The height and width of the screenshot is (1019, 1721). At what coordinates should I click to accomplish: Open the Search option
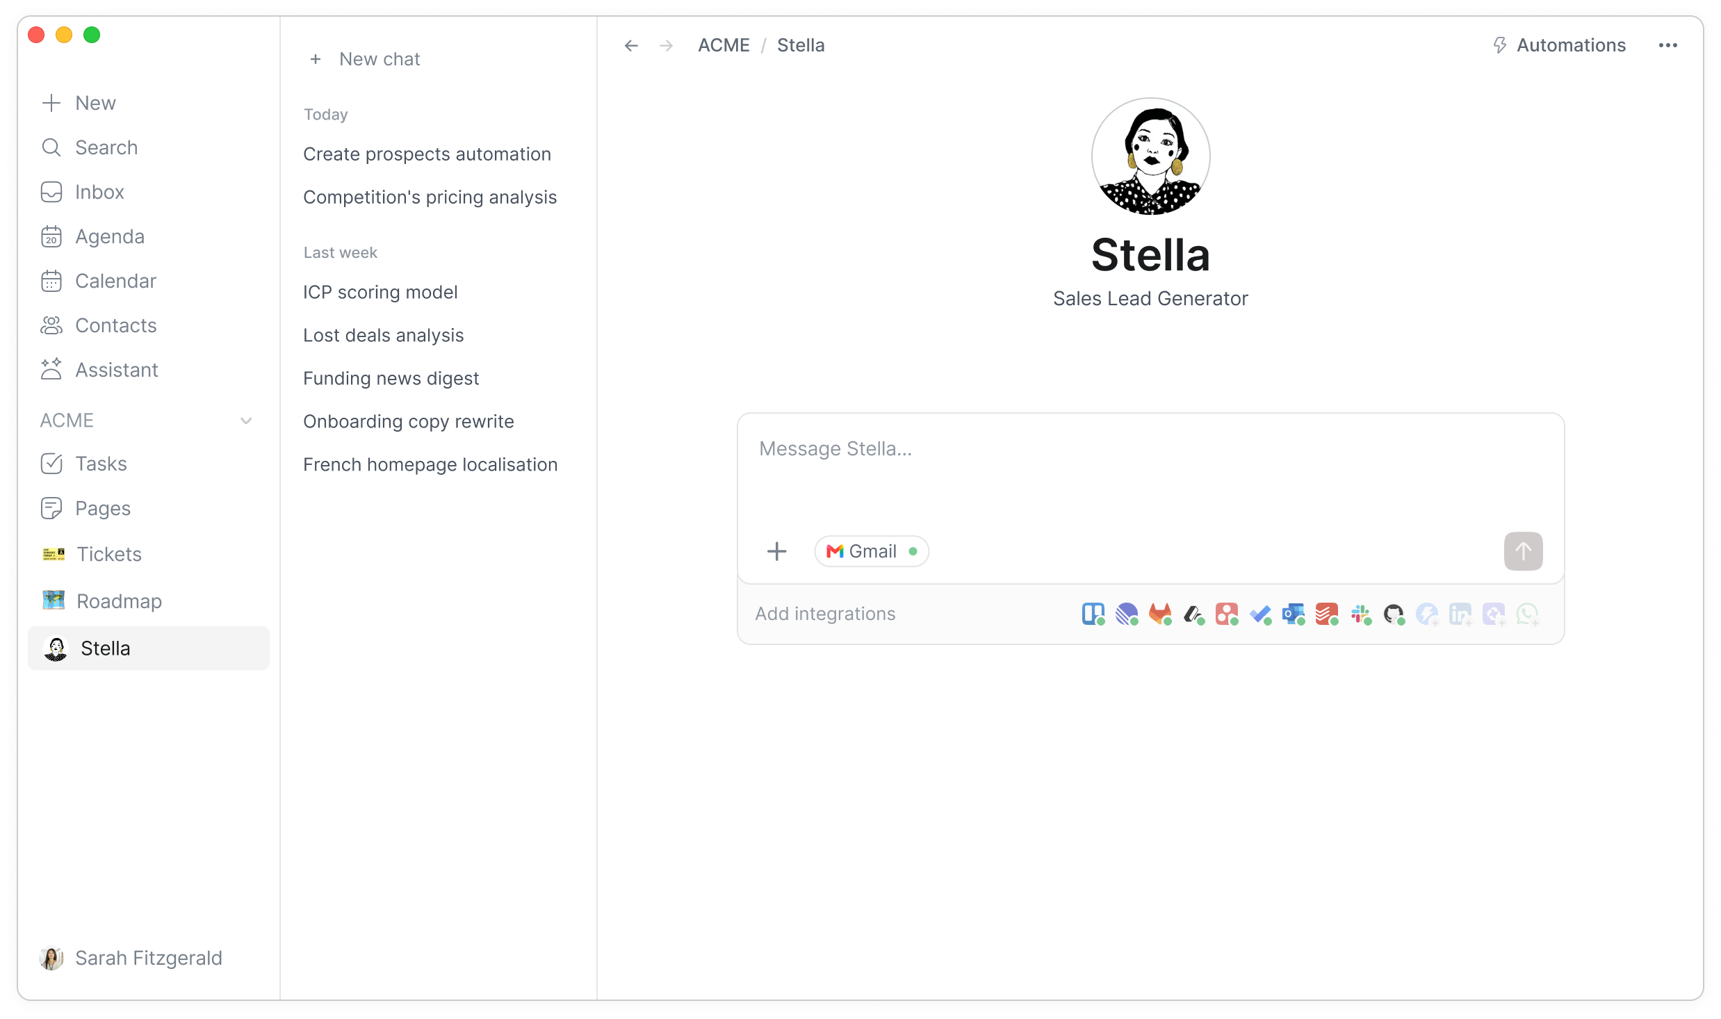click(x=148, y=147)
